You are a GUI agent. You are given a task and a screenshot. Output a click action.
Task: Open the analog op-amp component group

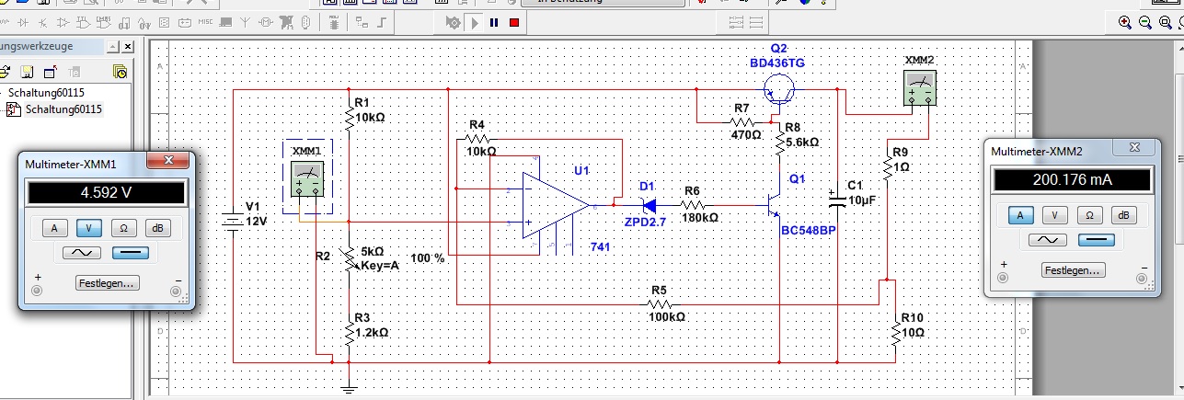pos(63,23)
